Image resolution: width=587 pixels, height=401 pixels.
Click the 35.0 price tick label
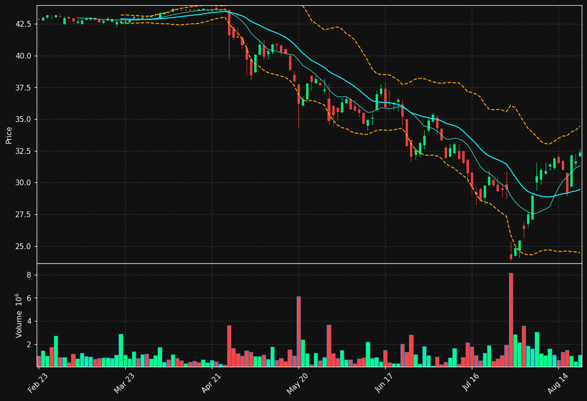(x=23, y=119)
